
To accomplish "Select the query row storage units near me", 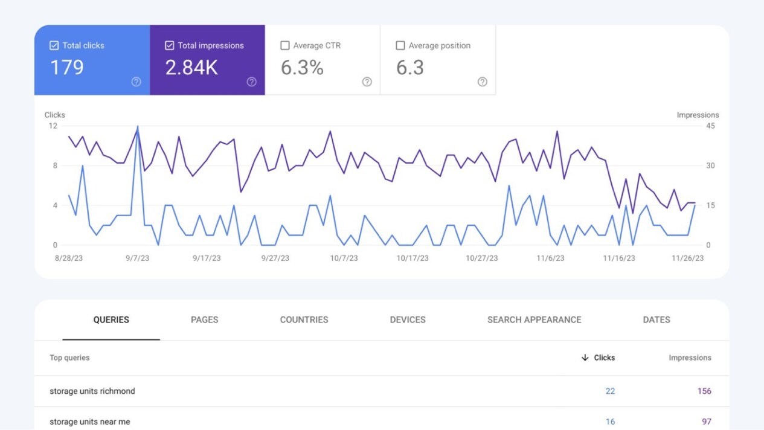I will [91, 422].
